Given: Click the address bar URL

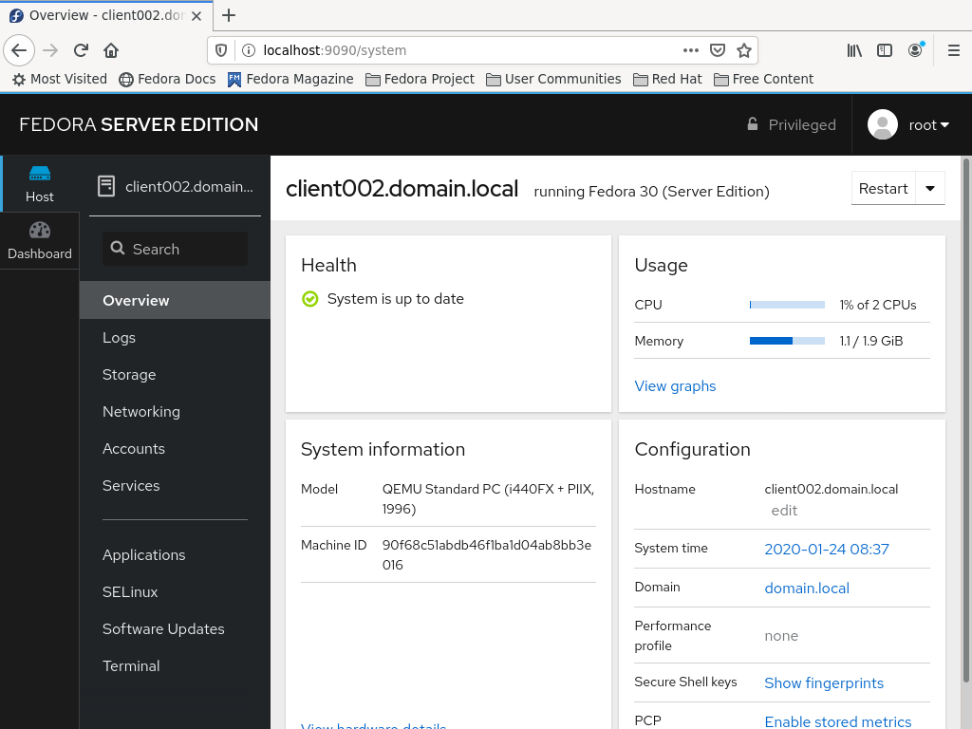Looking at the screenshot, I should click(x=335, y=50).
